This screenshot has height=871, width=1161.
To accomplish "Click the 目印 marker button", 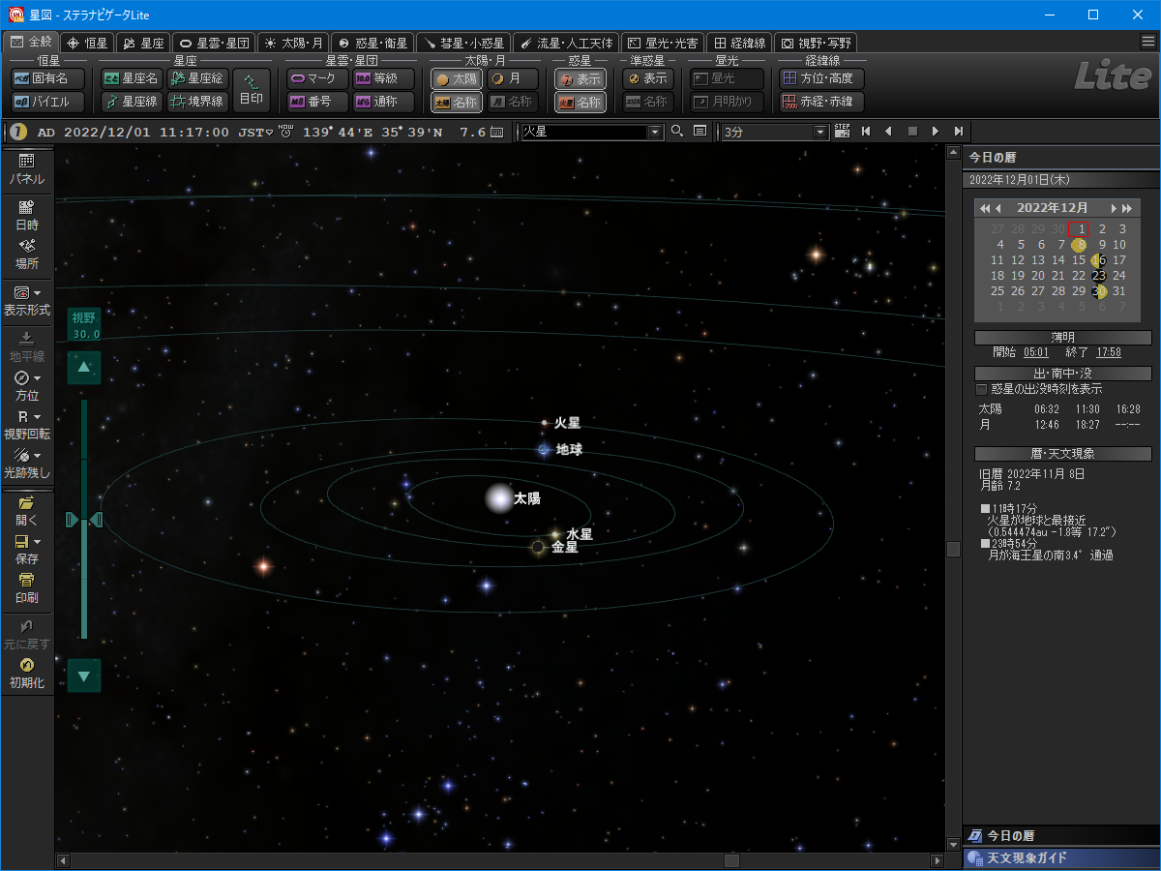I will coord(251,90).
